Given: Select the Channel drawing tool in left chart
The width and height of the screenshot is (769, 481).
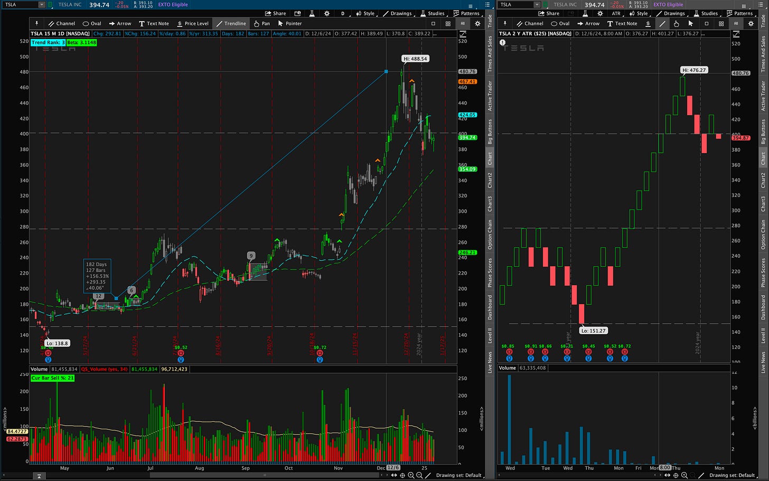Looking at the screenshot, I should point(61,23).
